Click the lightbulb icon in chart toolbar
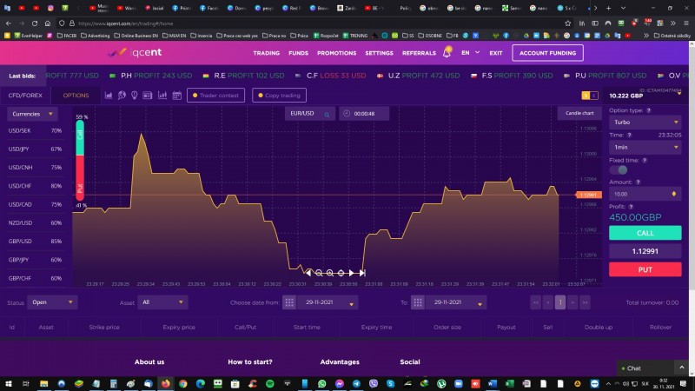 (136, 96)
